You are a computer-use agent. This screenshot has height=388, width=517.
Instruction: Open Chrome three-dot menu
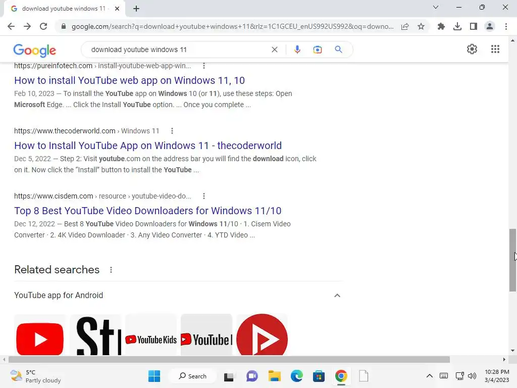(506, 26)
